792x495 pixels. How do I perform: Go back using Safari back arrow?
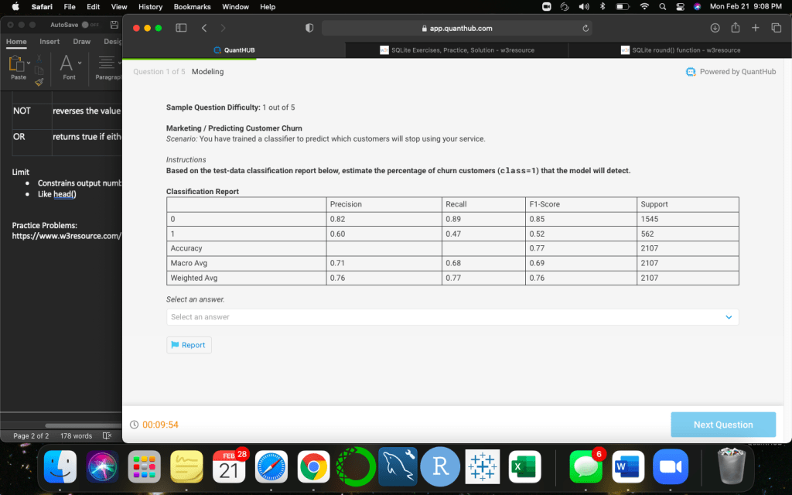click(x=204, y=28)
